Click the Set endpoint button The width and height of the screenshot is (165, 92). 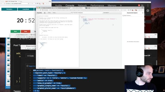(x=106, y=13)
